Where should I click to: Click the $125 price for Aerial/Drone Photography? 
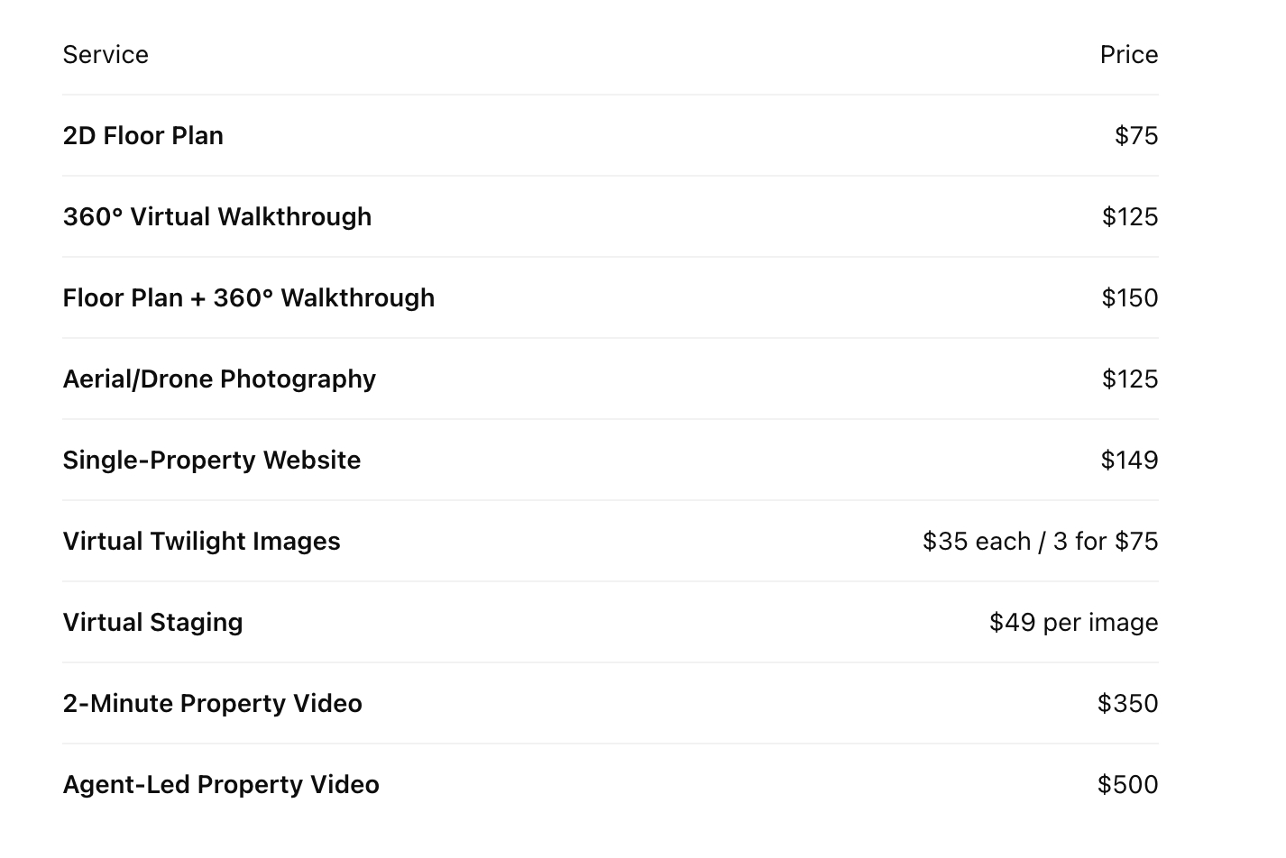(1130, 379)
